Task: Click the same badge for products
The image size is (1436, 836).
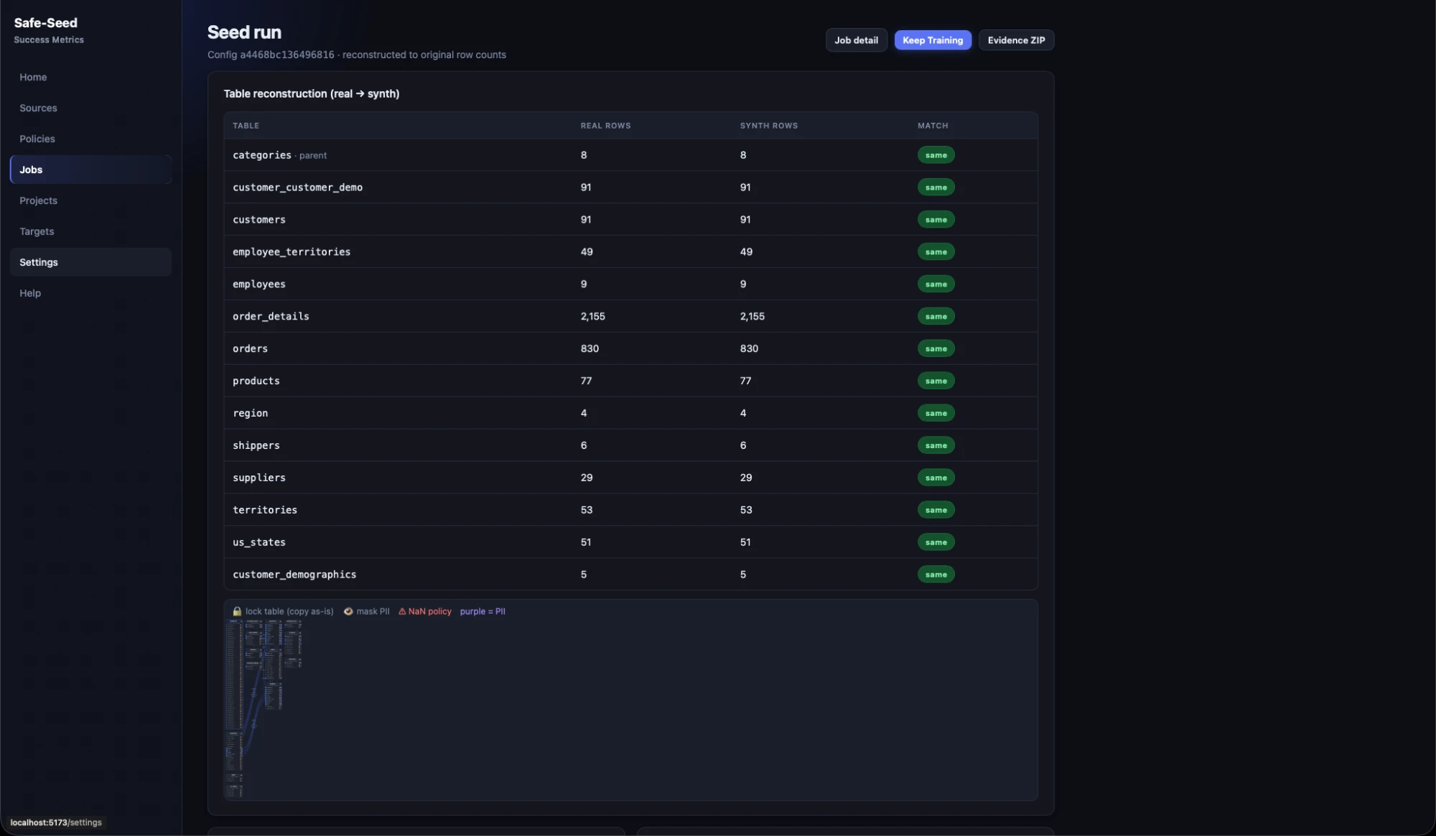Action: [x=936, y=381]
